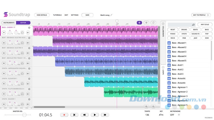Image resolution: width=214 pixels, height=120 pixels.
Task: Preview the Bass - Agressor 1 loop icon
Action: 169,88
